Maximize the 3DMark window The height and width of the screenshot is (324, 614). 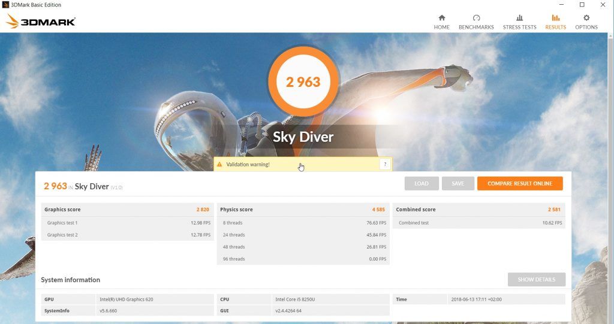tap(582, 5)
